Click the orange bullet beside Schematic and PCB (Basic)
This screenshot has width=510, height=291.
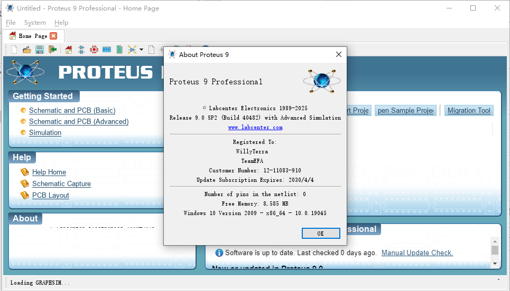pos(23,110)
